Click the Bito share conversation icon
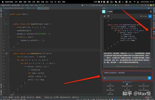Image resolution: width=155 pixels, height=100 pixels. (x=104, y=16)
